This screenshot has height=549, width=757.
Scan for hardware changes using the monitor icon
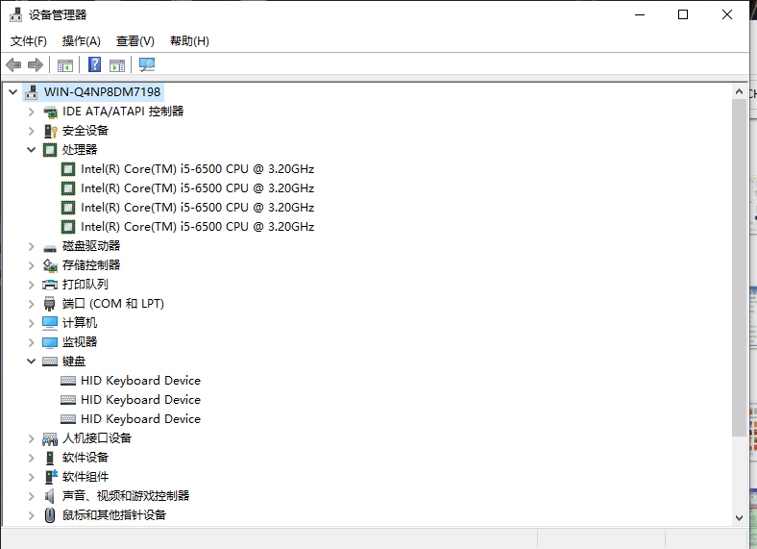[147, 64]
